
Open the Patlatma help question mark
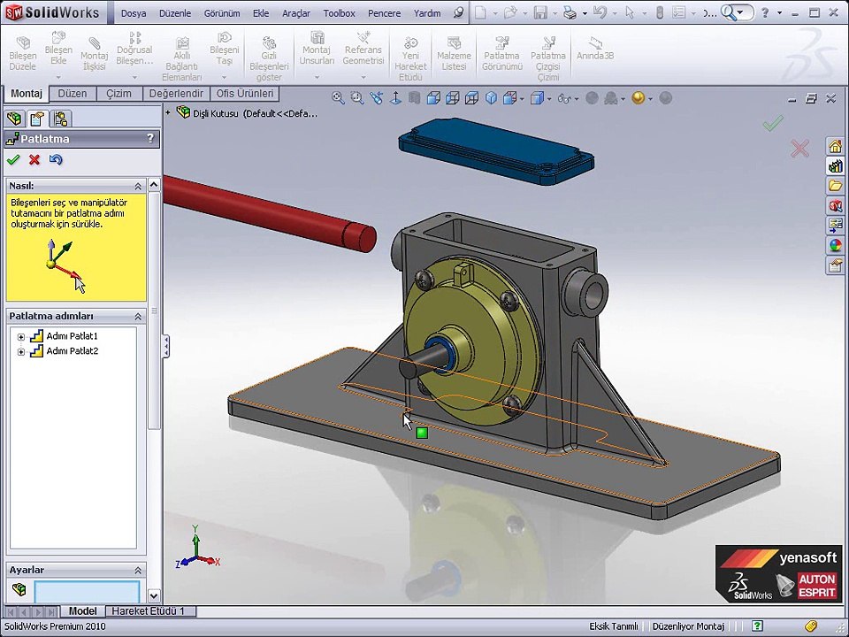(150, 139)
